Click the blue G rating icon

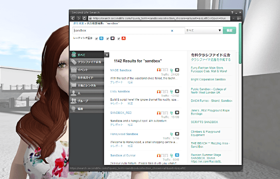(101, 38)
